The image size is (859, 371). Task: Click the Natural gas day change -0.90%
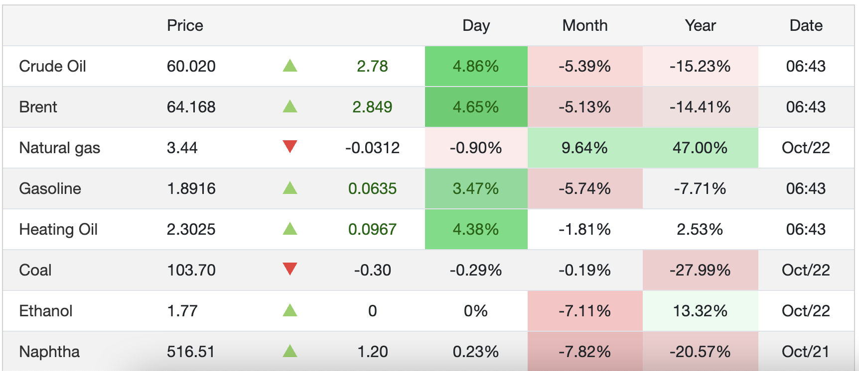click(x=476, y=148)
